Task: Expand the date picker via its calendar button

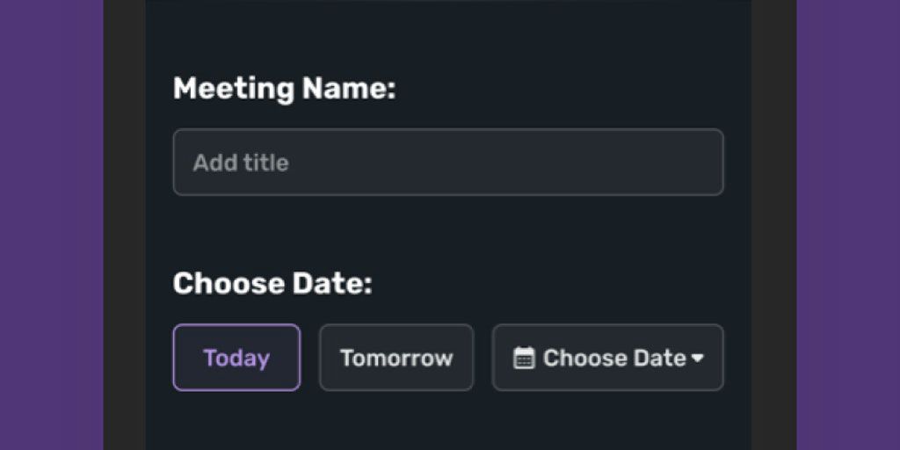Action: (607, 358)
